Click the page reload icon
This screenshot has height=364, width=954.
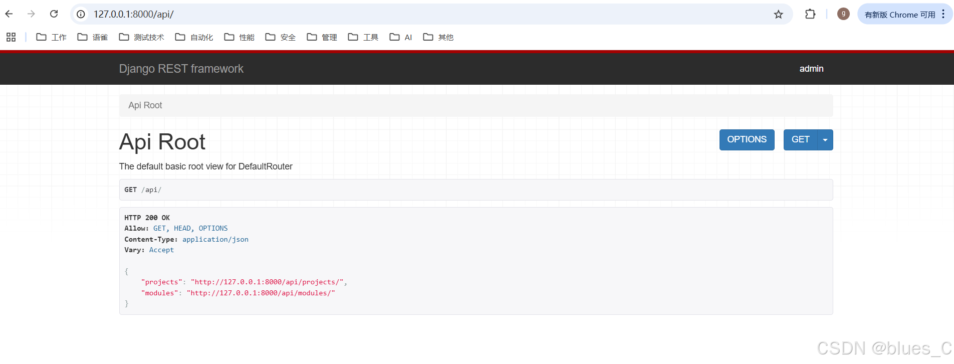(54, 14)
